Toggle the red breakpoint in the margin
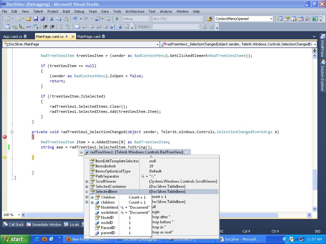This screenshot has height=244, width=326. (4, 137)
